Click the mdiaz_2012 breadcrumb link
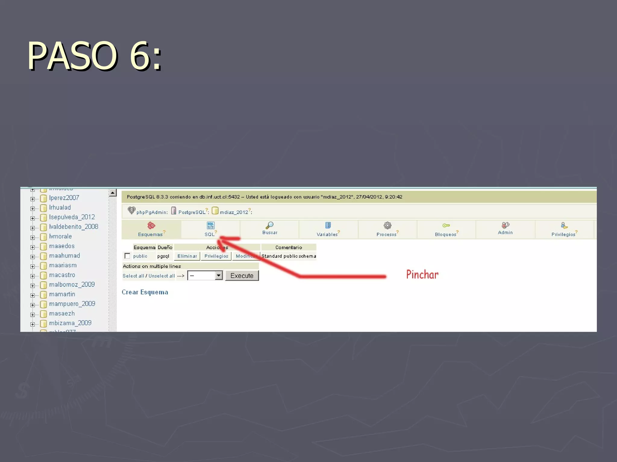The image size is (617, 462). coord(234,212)
